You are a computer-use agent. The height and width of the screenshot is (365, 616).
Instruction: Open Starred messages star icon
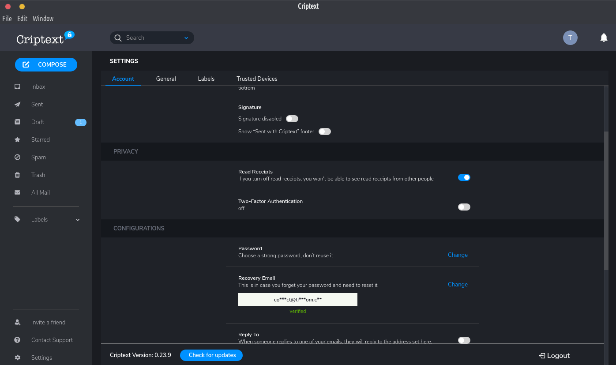[x=17, y=139]
